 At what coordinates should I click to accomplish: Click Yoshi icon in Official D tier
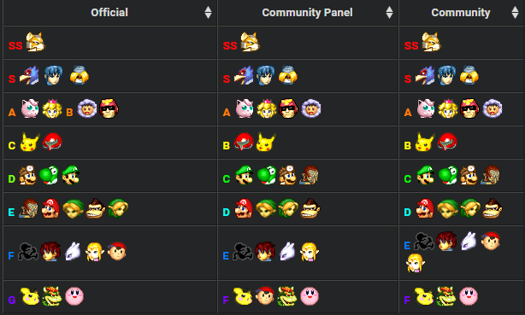pyautogui.click(x=49, y=175)
